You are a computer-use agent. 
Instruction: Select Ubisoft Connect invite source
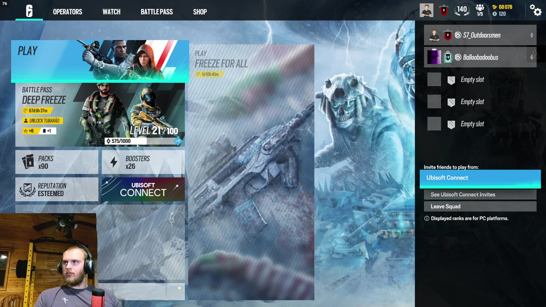point(480,178)
